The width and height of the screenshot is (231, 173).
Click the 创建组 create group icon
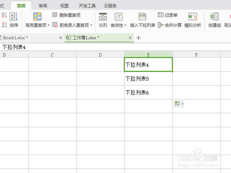(215, 16)
